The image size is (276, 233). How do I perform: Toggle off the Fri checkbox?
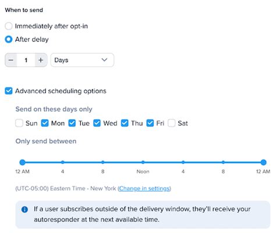coord(150,123)
